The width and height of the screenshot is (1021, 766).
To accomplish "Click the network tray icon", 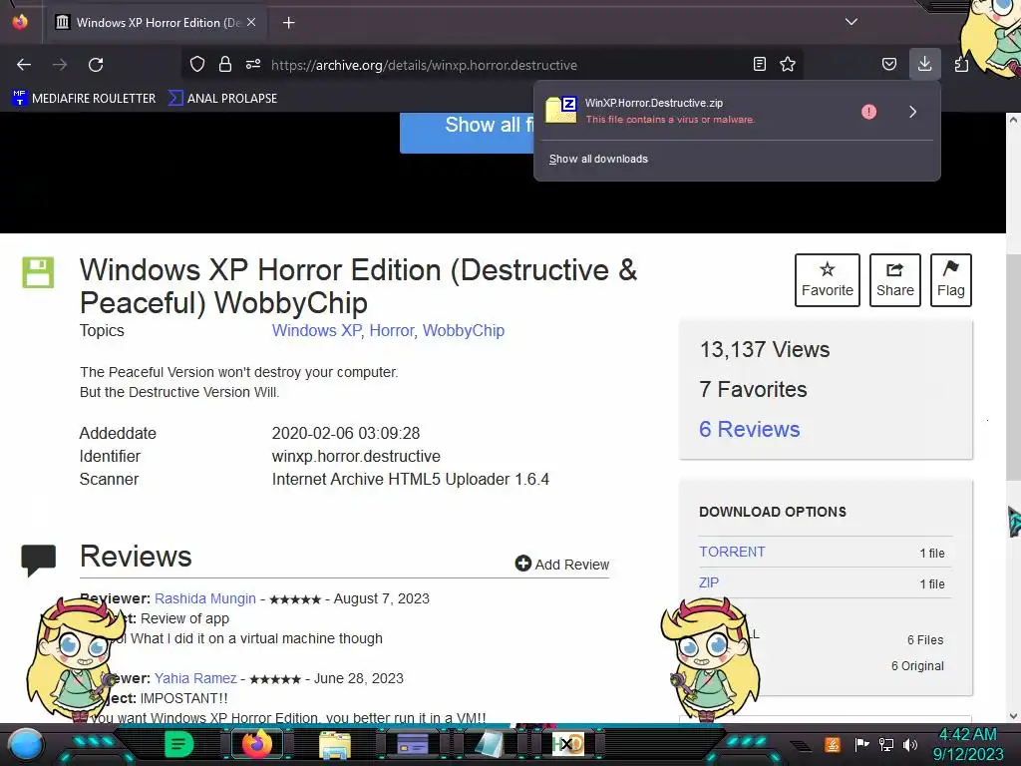I will [886, 744].
